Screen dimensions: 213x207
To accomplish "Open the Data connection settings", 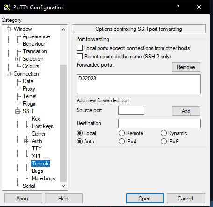I will pyautogui.click(x=28, y=81).
